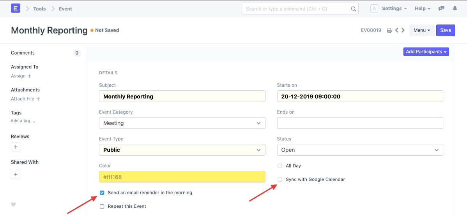Open the Add Participants dropdown
Screen dimensions: 467x216
(x=426, y=52)
